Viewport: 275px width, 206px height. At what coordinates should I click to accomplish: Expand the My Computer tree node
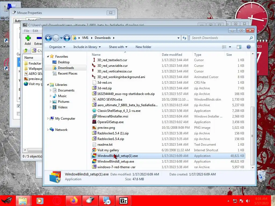pos(48,118)
